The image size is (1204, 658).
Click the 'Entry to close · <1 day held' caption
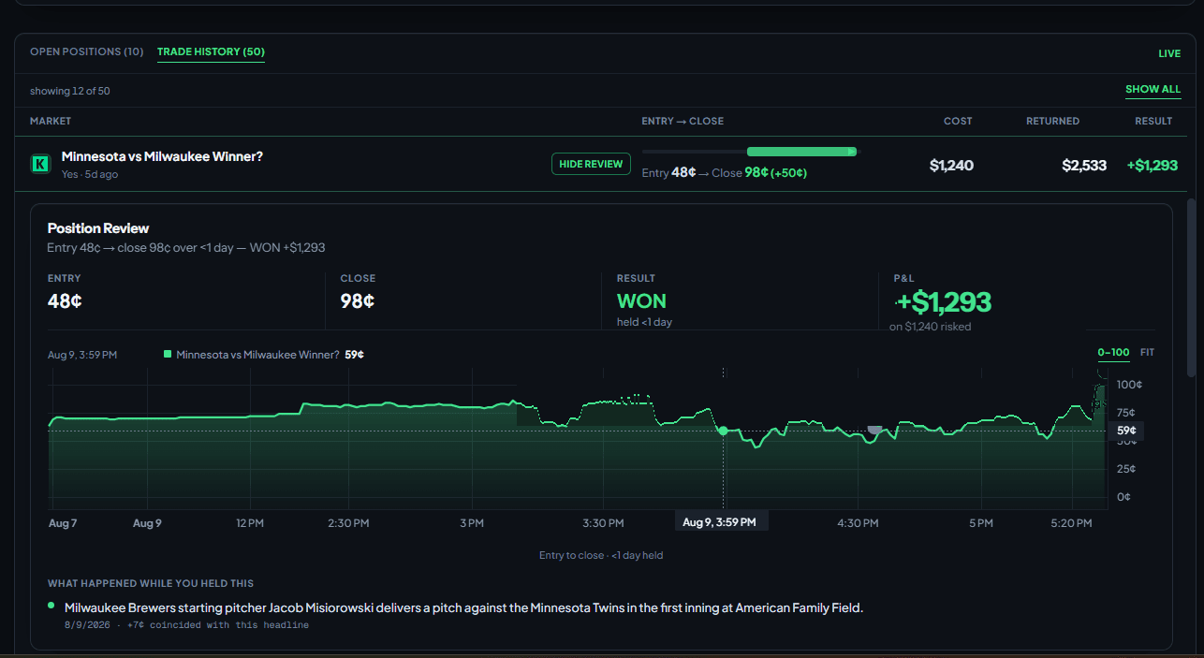point(601,555)
